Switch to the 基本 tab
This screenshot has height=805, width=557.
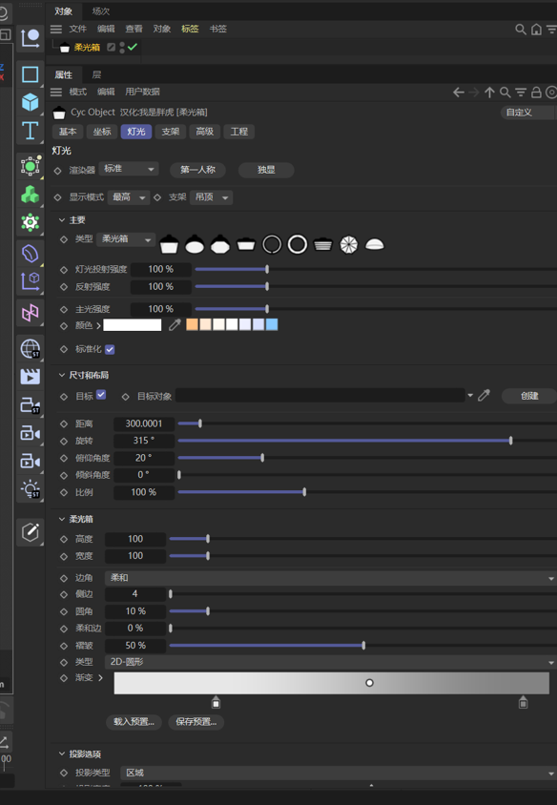[x=68, y=132]
